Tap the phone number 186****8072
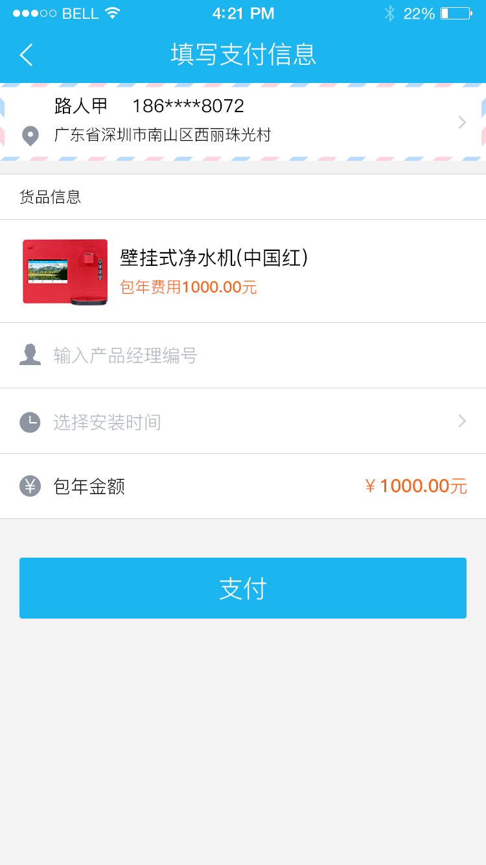This screenshot has width=486, height=865. 189,106
